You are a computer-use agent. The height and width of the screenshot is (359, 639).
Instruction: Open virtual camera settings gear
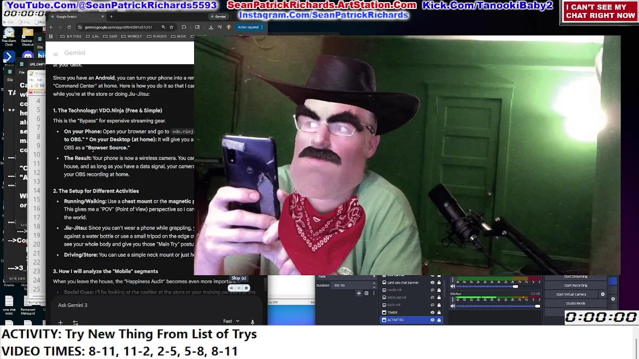coord(603,294)
